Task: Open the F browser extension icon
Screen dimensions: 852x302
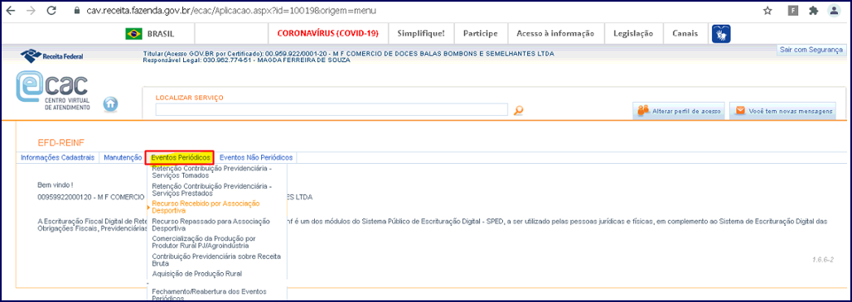Action: click(x=793, y=10)
